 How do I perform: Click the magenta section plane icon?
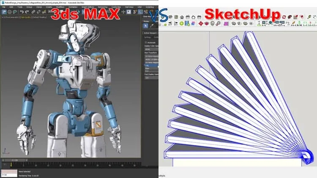coord(226,24)
